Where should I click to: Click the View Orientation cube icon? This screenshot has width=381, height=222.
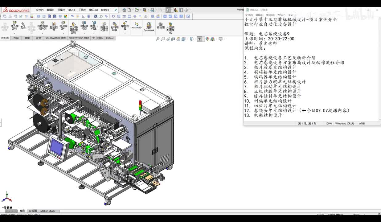click(x=183, y=39)
